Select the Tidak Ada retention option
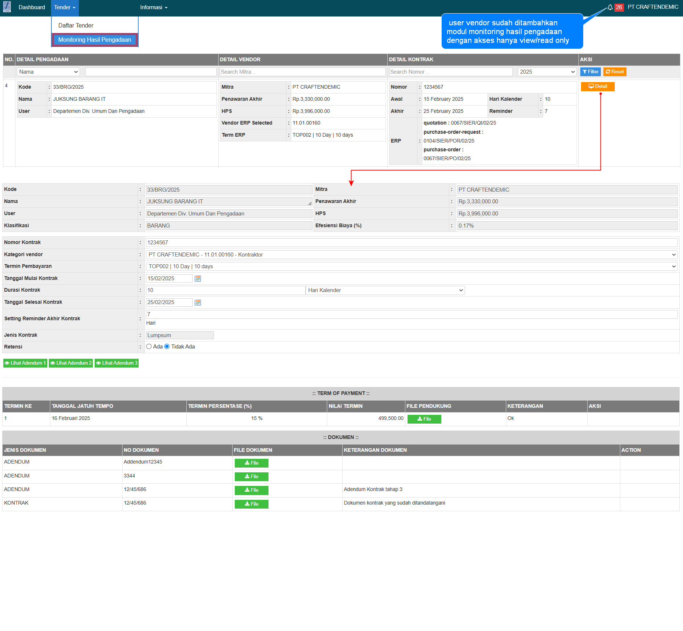This screenshot has width=683, height=631. pyautogui.click(x=167, y=347)
